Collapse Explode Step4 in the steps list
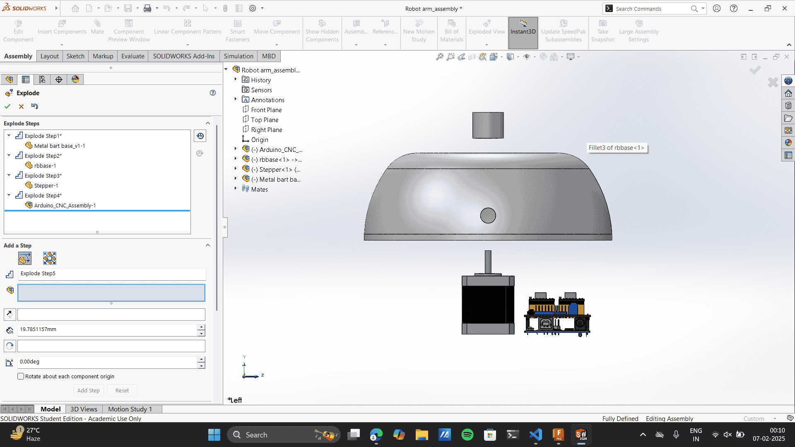The image size is (795, 447). pyautogui.click(x=9, y=195)
